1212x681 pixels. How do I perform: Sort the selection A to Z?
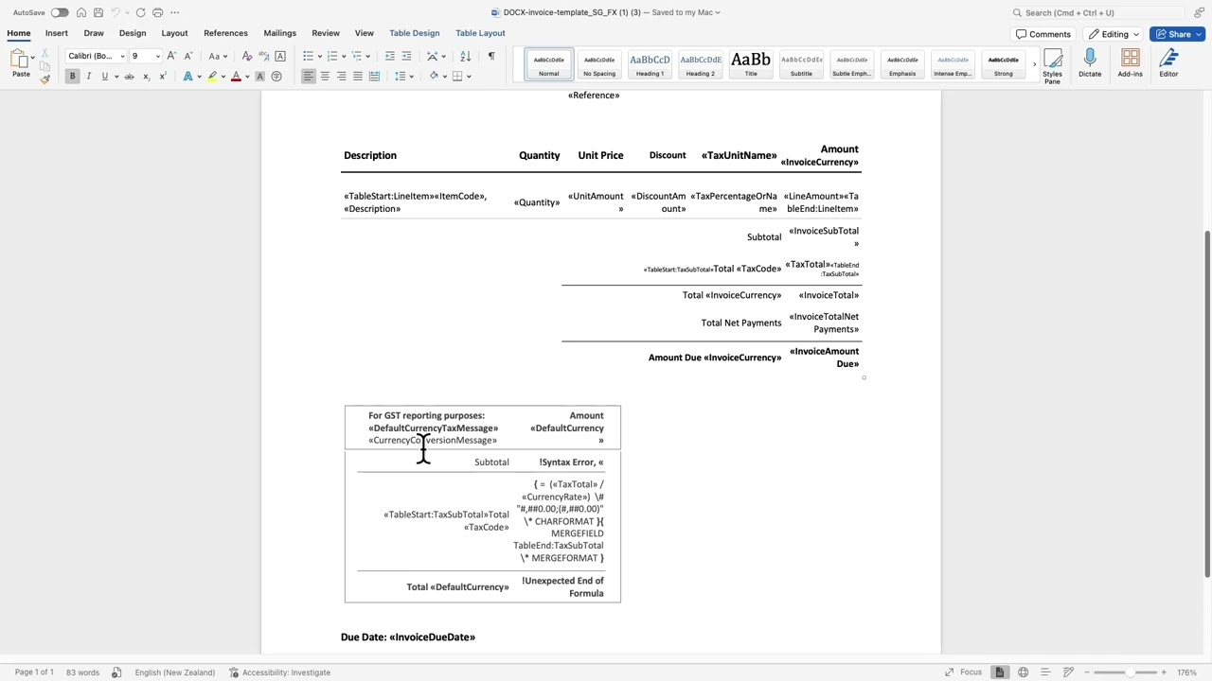pos(465,56)
